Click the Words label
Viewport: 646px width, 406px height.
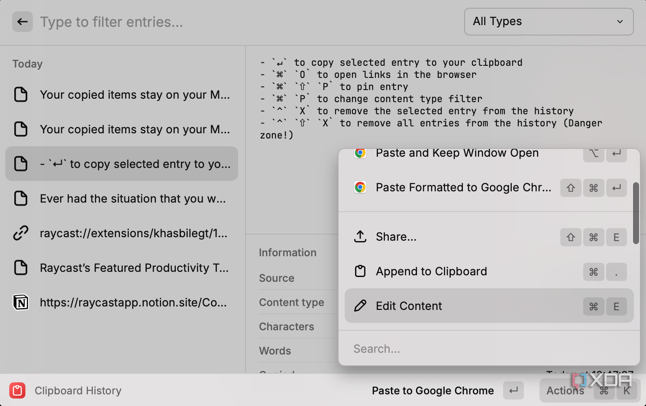click(275, 351)
